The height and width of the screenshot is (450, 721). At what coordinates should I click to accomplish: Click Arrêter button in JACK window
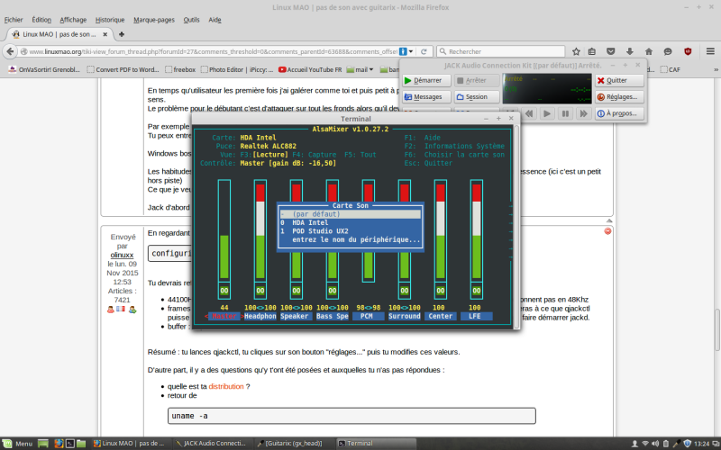click(x=477, y=80)
